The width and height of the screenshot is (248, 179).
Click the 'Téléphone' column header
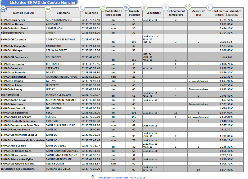point(91,13)
